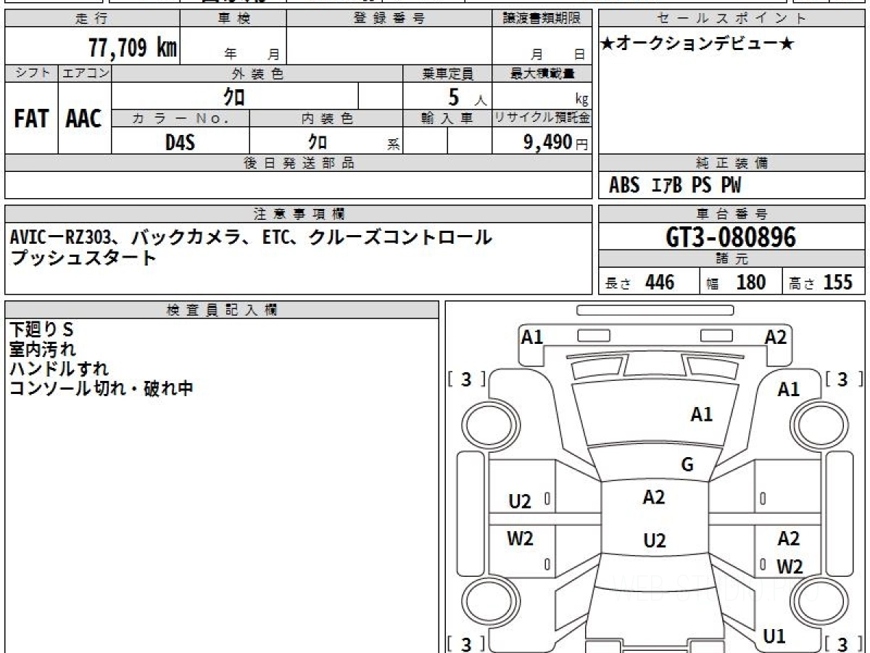Screen dimensions: 870x653
Task: Click the seating capacity value 5 人
Action: tap(468, 97)
